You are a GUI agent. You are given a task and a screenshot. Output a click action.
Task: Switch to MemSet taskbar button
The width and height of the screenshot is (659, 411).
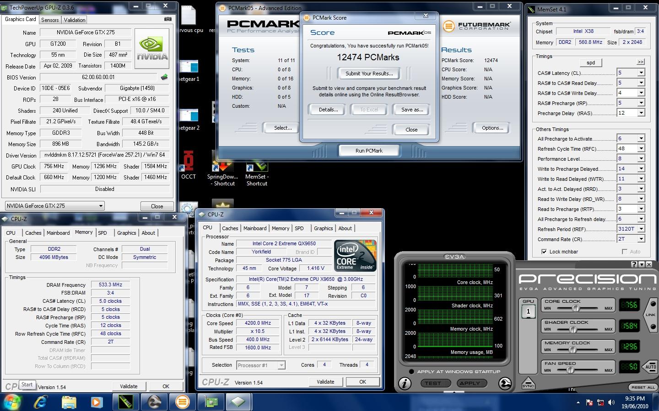(125, 402)
